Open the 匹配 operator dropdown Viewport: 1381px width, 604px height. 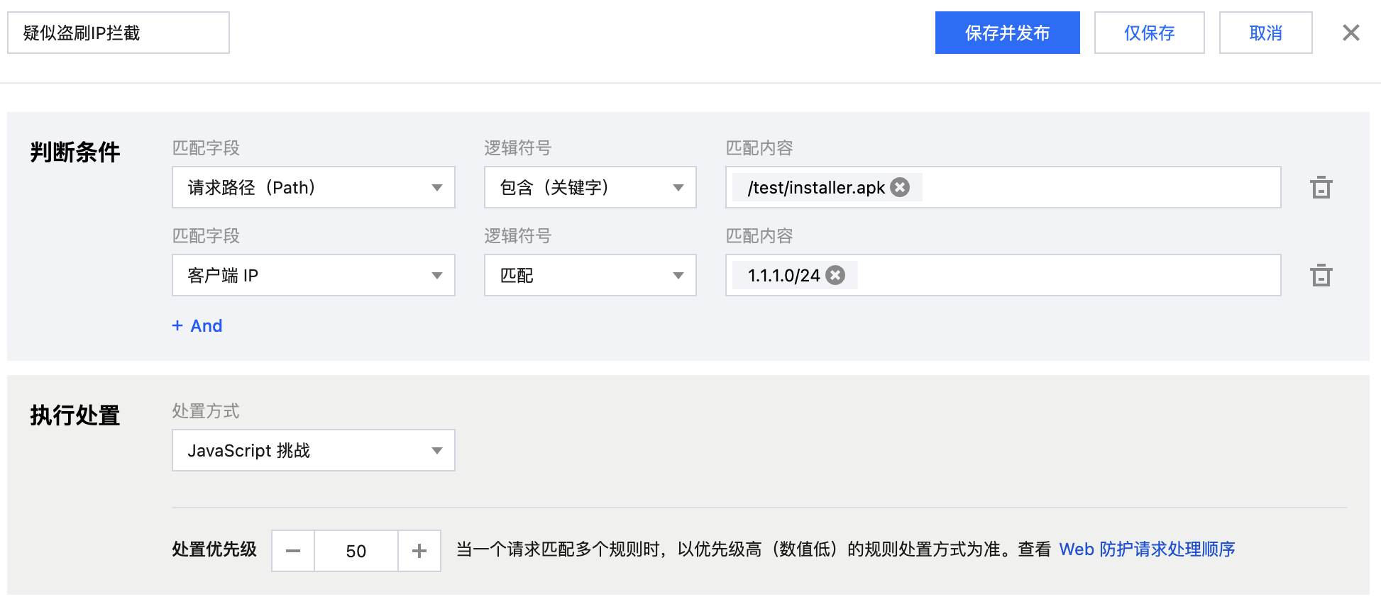[590, 275]
